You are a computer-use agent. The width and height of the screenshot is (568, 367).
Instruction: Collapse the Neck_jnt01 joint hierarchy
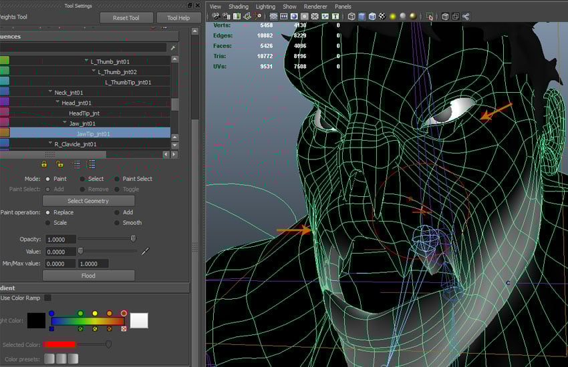[49, 92]
